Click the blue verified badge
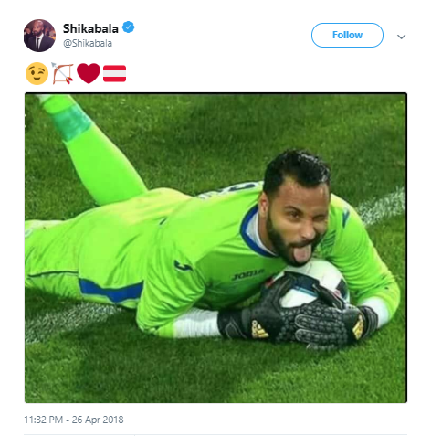 coord(128,27)
